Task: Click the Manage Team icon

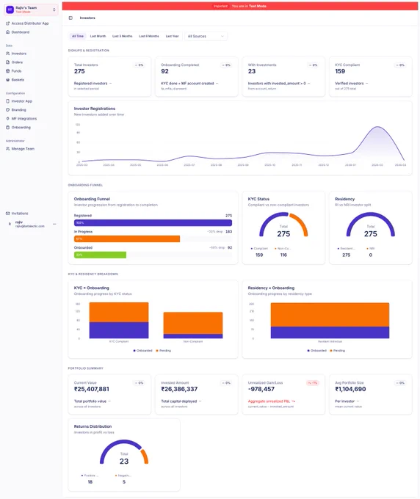Action: 7,149
